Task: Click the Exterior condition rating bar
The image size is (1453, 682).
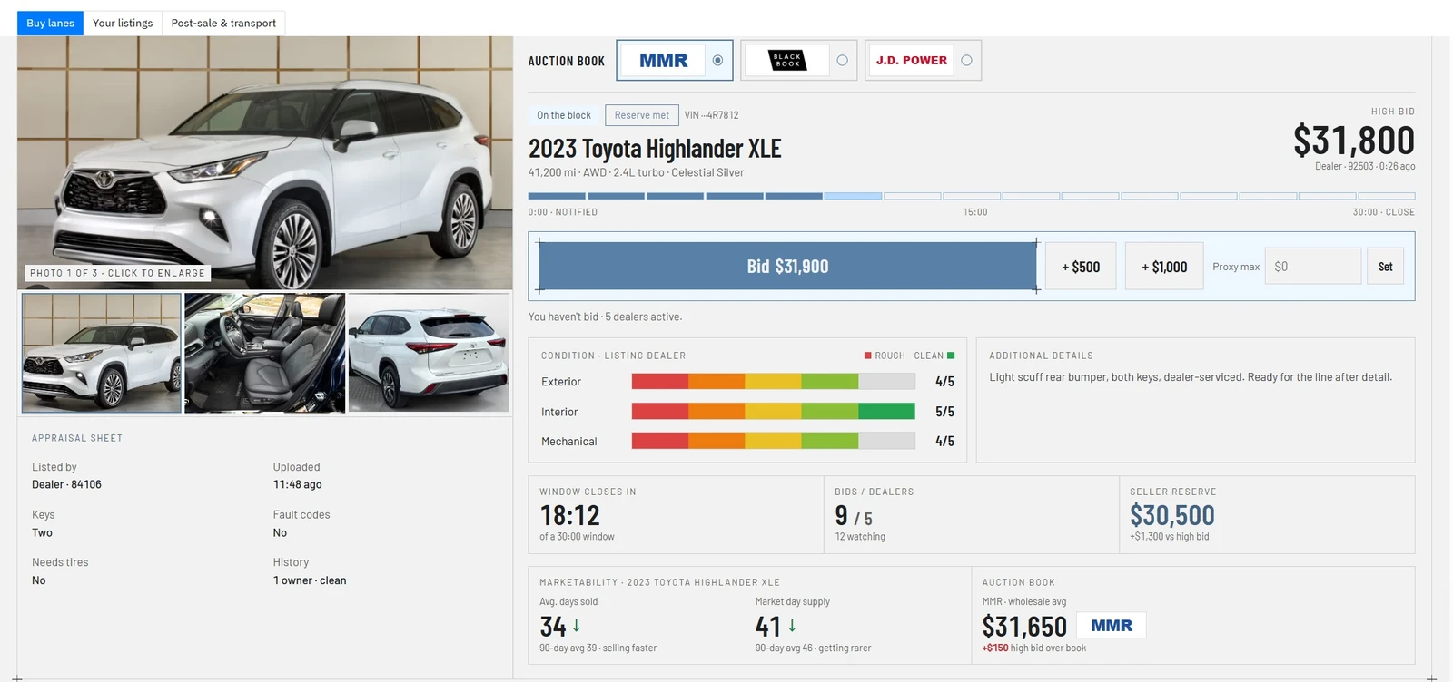Action: [774, 382]
